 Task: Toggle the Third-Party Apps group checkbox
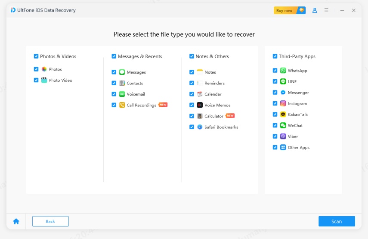tap(275, 56)
